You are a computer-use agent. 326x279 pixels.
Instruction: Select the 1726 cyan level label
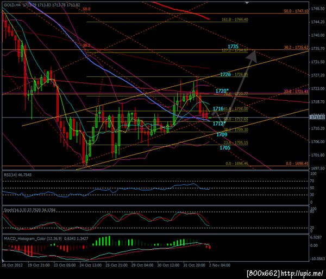(x=225, y=74)
